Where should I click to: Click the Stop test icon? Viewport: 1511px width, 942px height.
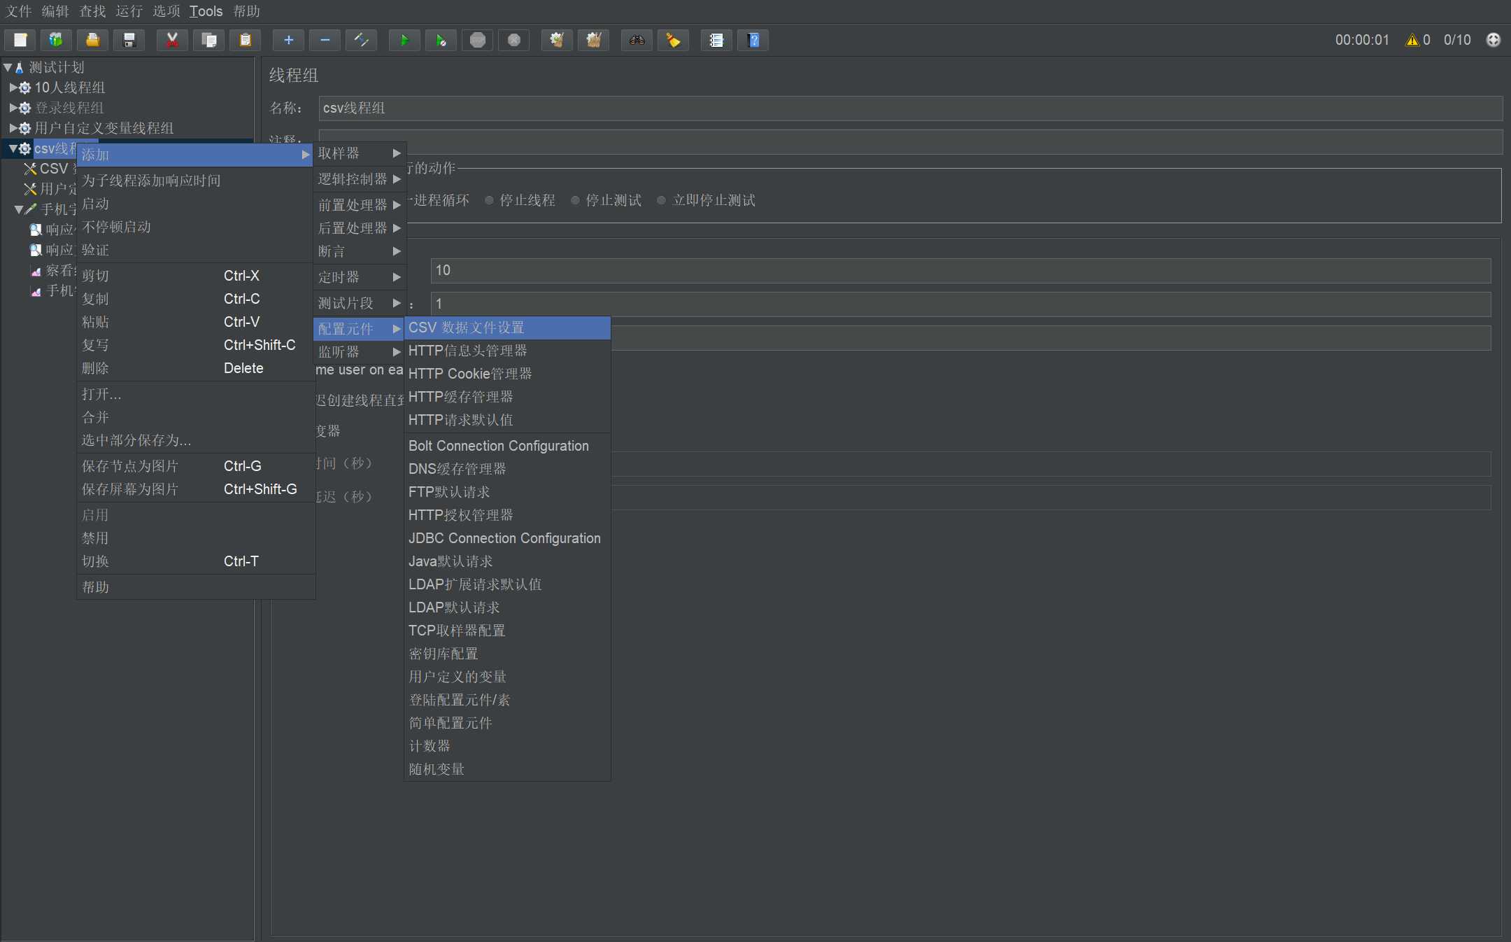pos(478,40)
